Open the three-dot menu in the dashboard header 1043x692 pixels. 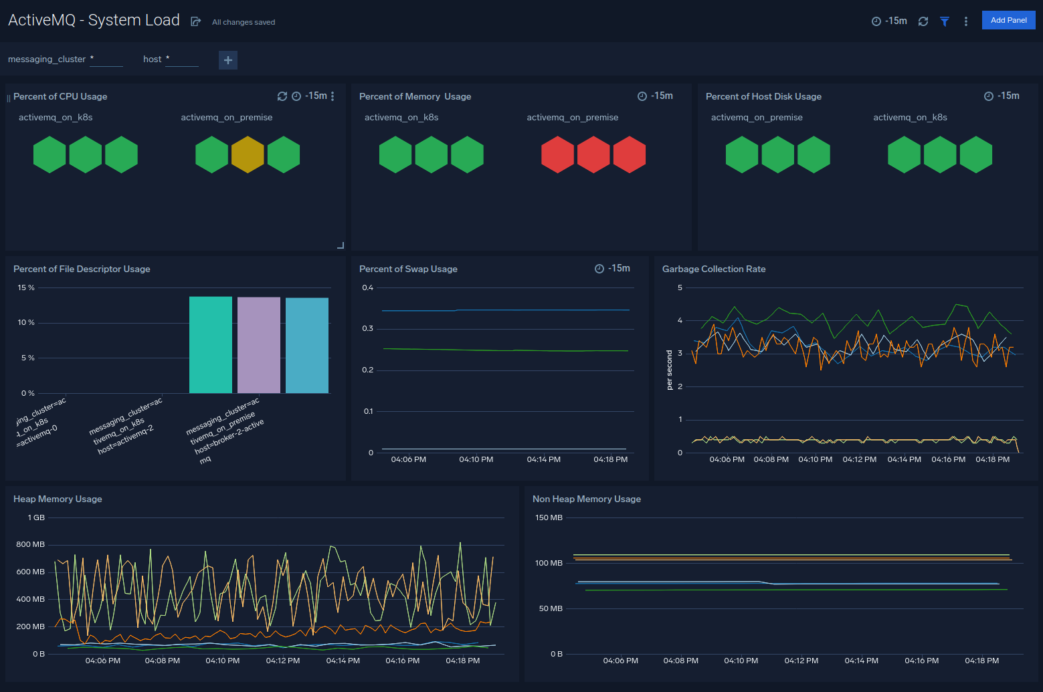click(966, 21)
